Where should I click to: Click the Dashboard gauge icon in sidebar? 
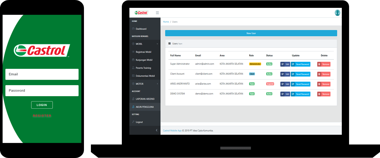pos(133,29)
